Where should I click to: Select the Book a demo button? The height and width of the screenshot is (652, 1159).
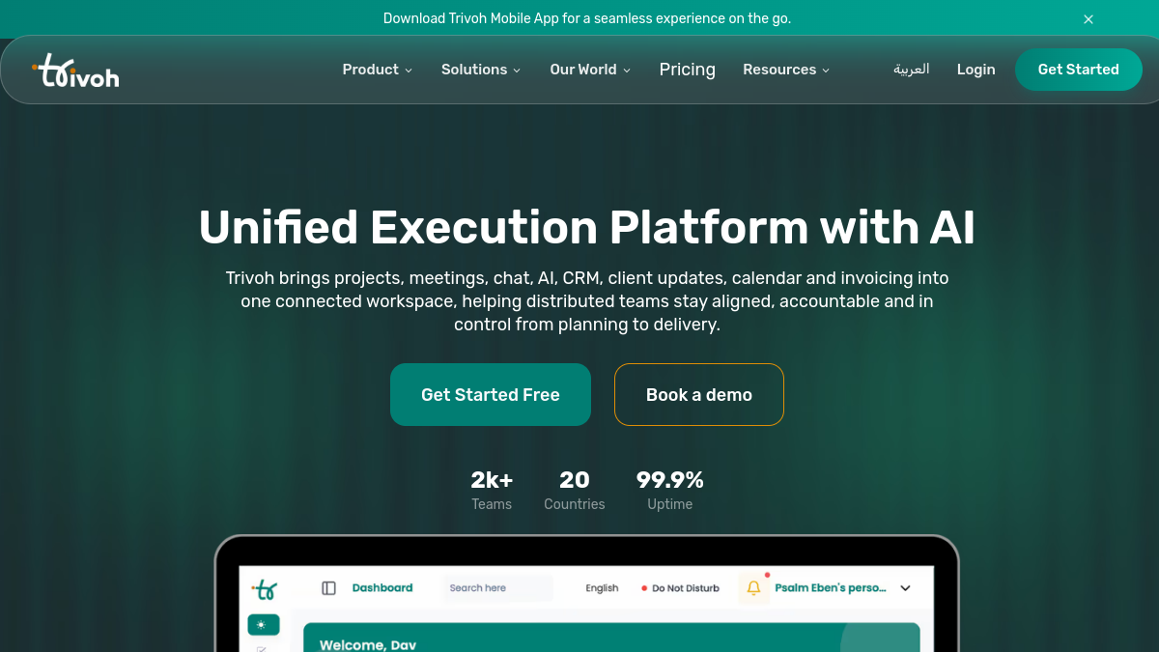point(699,394)
